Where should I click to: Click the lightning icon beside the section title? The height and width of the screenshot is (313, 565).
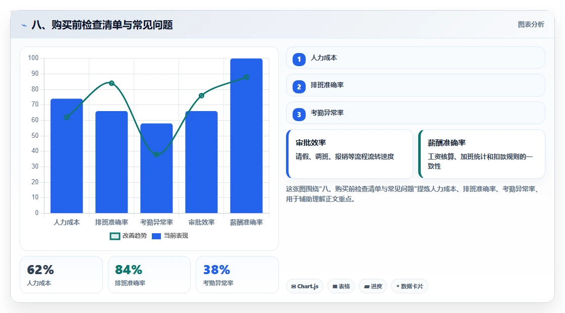tap(24, 25)
